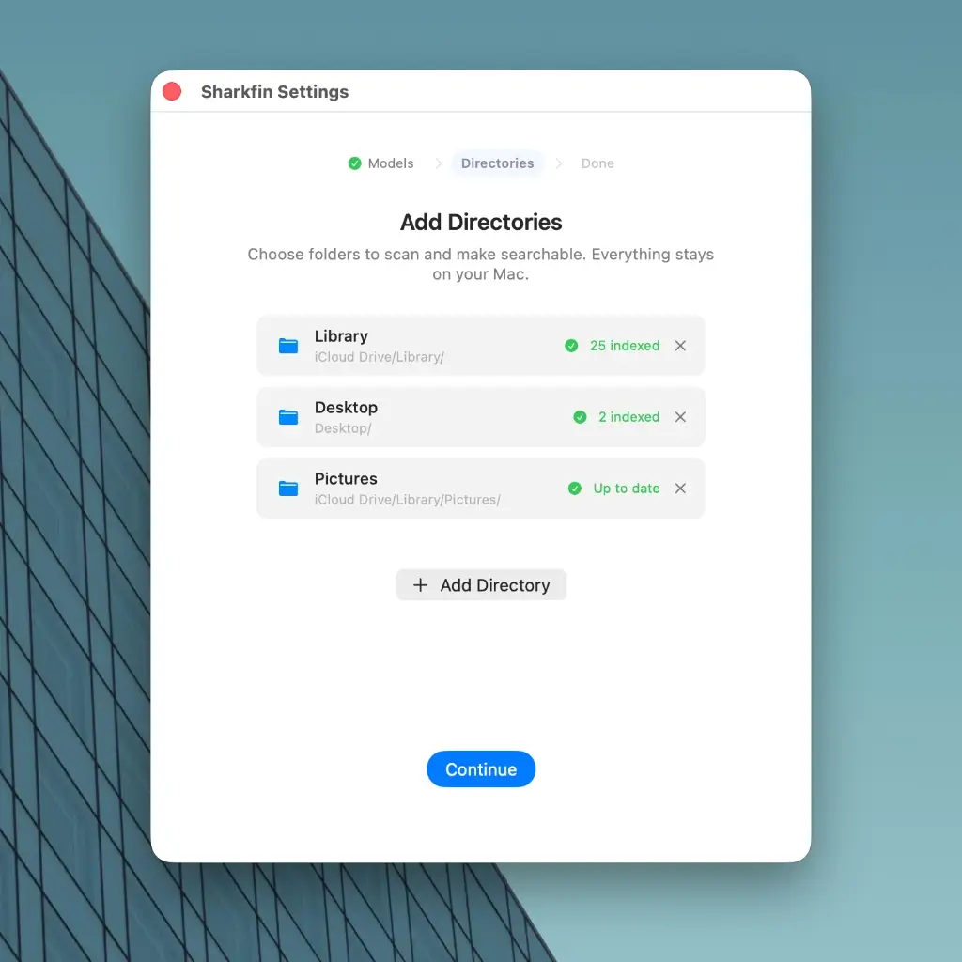This screenshot has height=962, width=962.
Task: Click the green checkmark on the Models step
Action: pos(354,163)
